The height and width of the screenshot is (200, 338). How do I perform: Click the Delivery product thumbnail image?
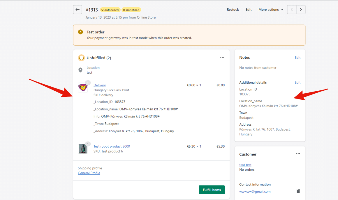[83, 87]
